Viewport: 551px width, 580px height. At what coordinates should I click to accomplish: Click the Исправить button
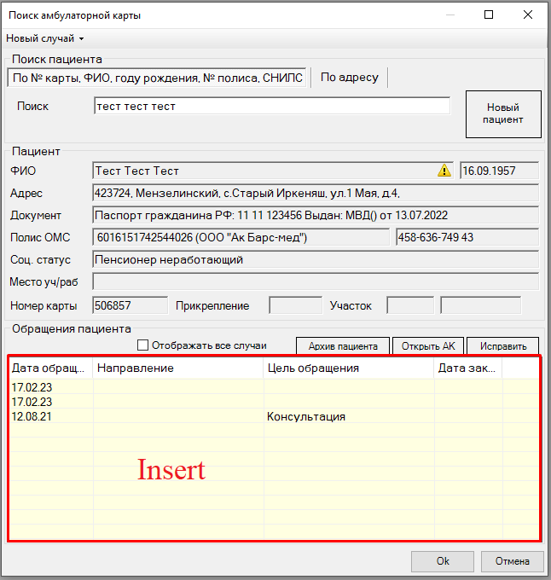pos(502,346)
